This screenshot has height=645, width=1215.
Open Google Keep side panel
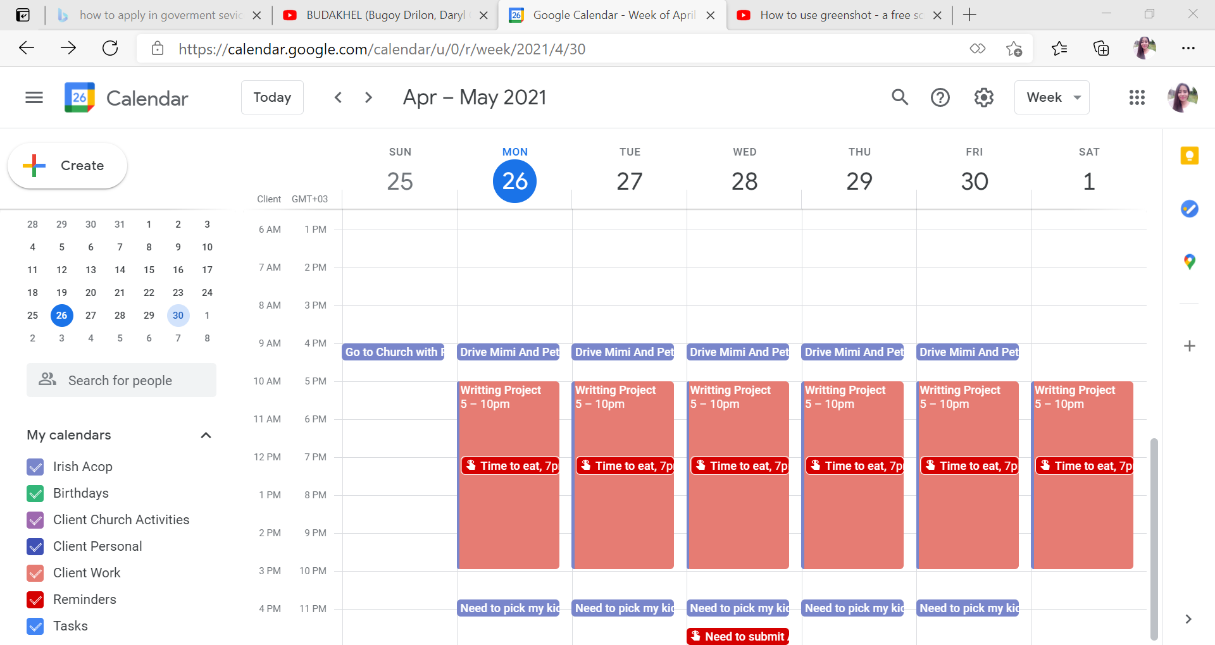click(x=1190, y=156)
